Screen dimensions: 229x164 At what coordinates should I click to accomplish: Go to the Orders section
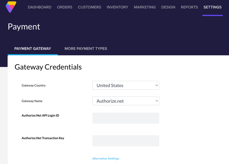click(65, 7)
